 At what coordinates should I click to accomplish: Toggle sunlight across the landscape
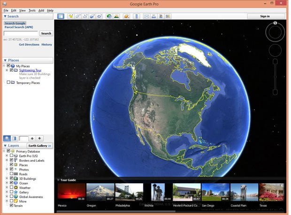click(x=116, y=16)
